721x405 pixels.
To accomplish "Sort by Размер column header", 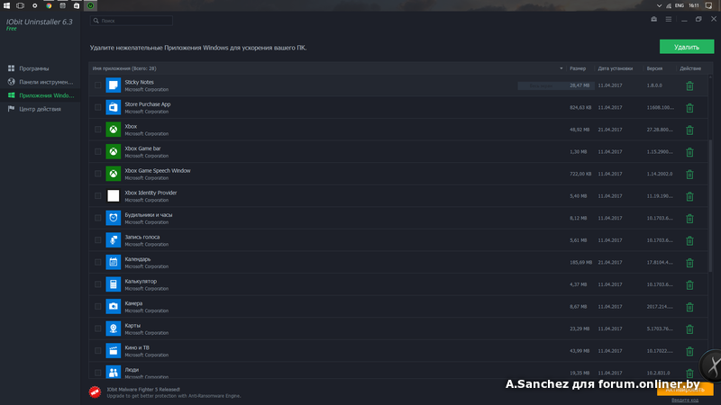I will pyautogui.click(x=578, y=68).
